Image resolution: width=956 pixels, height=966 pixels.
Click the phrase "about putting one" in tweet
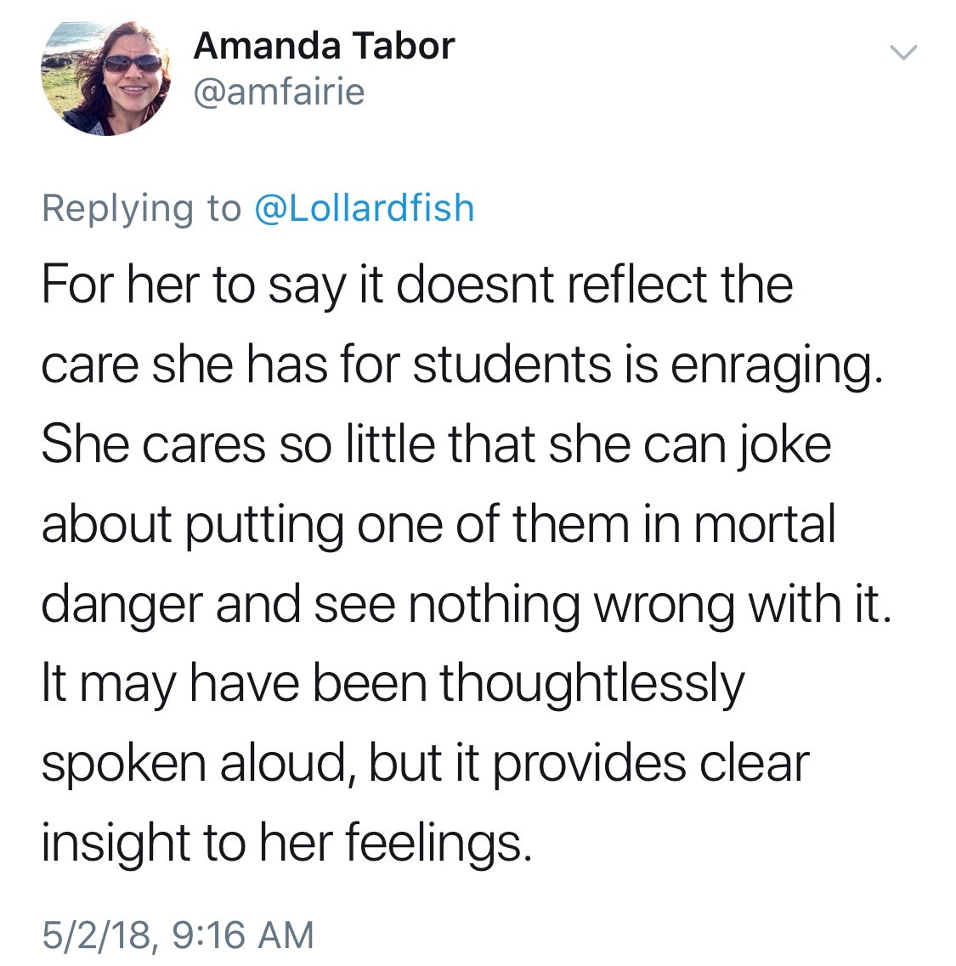[x=244, y=524]
